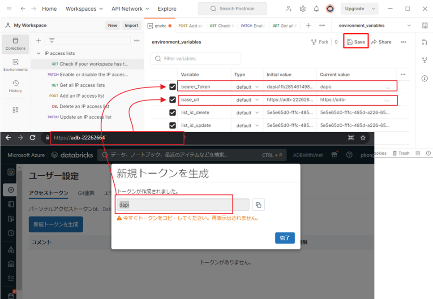
Task: Open the Collections sidebar panel
Action: coord(16,43)
